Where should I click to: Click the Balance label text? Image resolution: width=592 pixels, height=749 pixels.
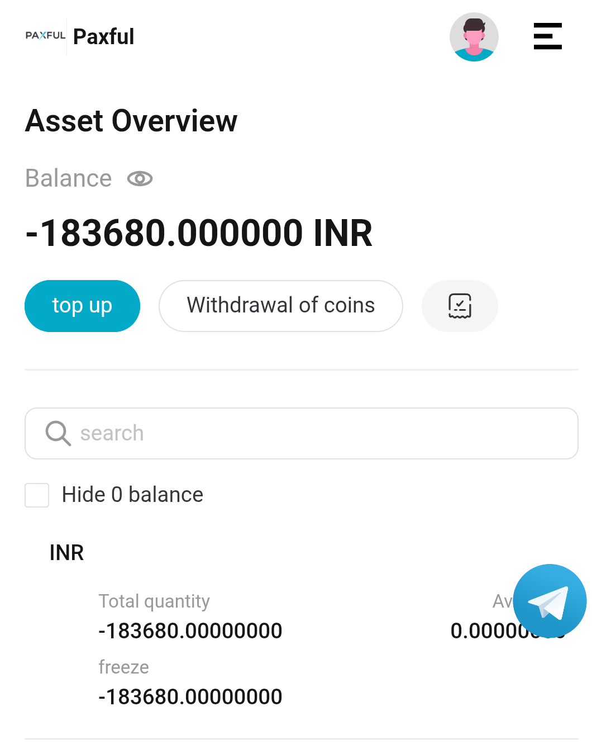[69, 179]
